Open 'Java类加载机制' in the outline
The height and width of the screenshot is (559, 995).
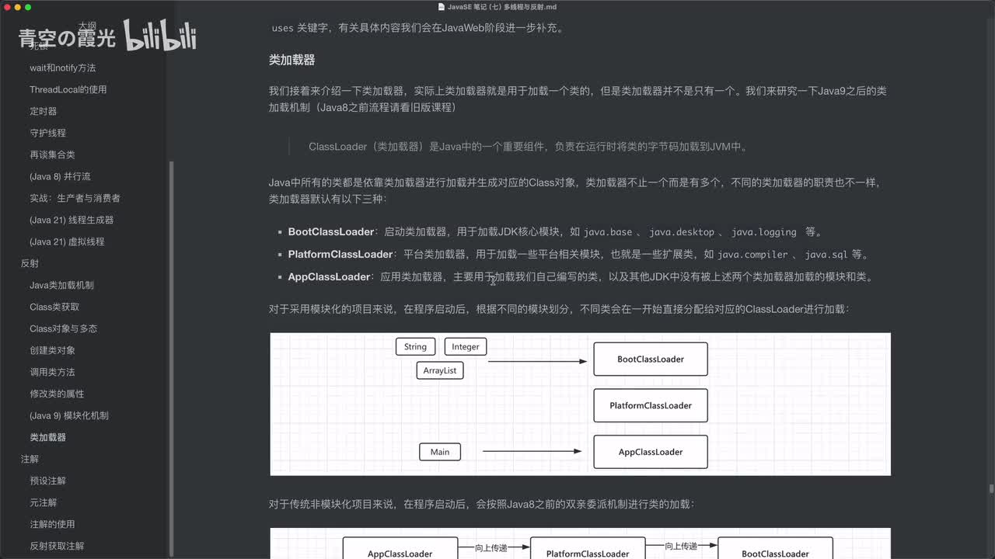click(x=61, y=285)
